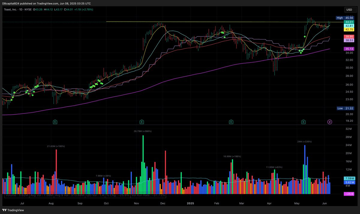Click the blue 5.62M volume tag
Viewport: 360px width, 214px height.
click(x=349, y=182)
